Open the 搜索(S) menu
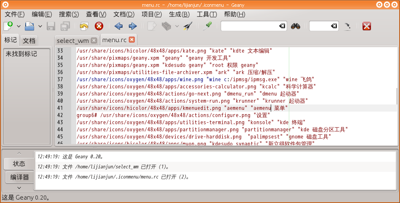Image resolution: width=400 pixels, height=203 pixels. pyautogui.click(x=69, y=14)
